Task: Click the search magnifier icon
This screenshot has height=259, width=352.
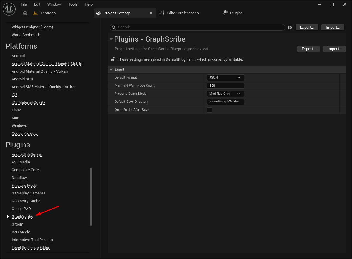Action: [114, 27]
